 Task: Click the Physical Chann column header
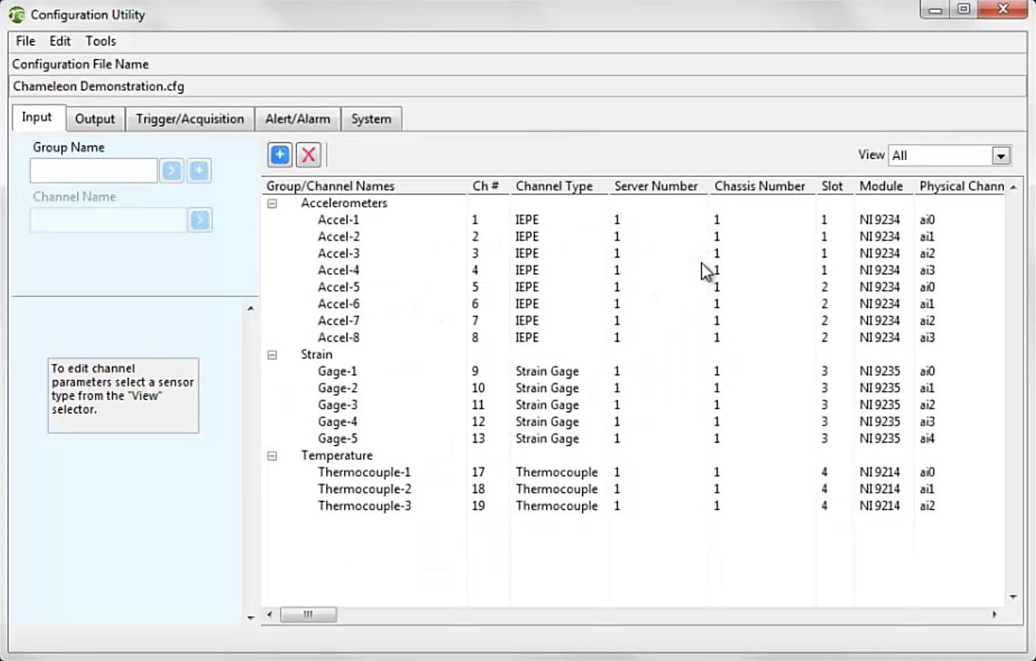[961, 186]
